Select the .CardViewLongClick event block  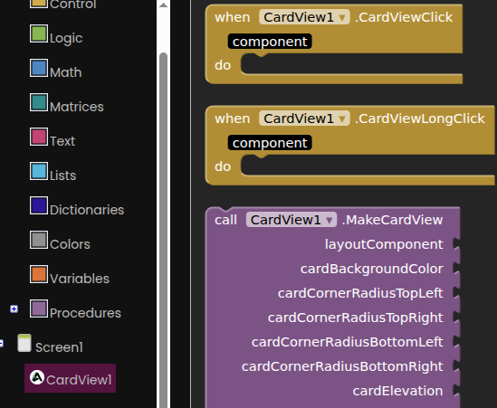420,119
